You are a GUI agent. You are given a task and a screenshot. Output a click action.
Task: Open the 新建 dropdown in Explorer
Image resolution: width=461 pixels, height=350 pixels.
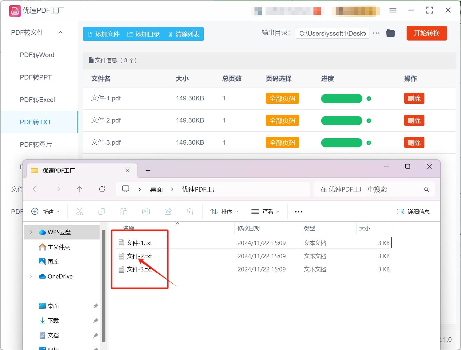click(45, 212)
